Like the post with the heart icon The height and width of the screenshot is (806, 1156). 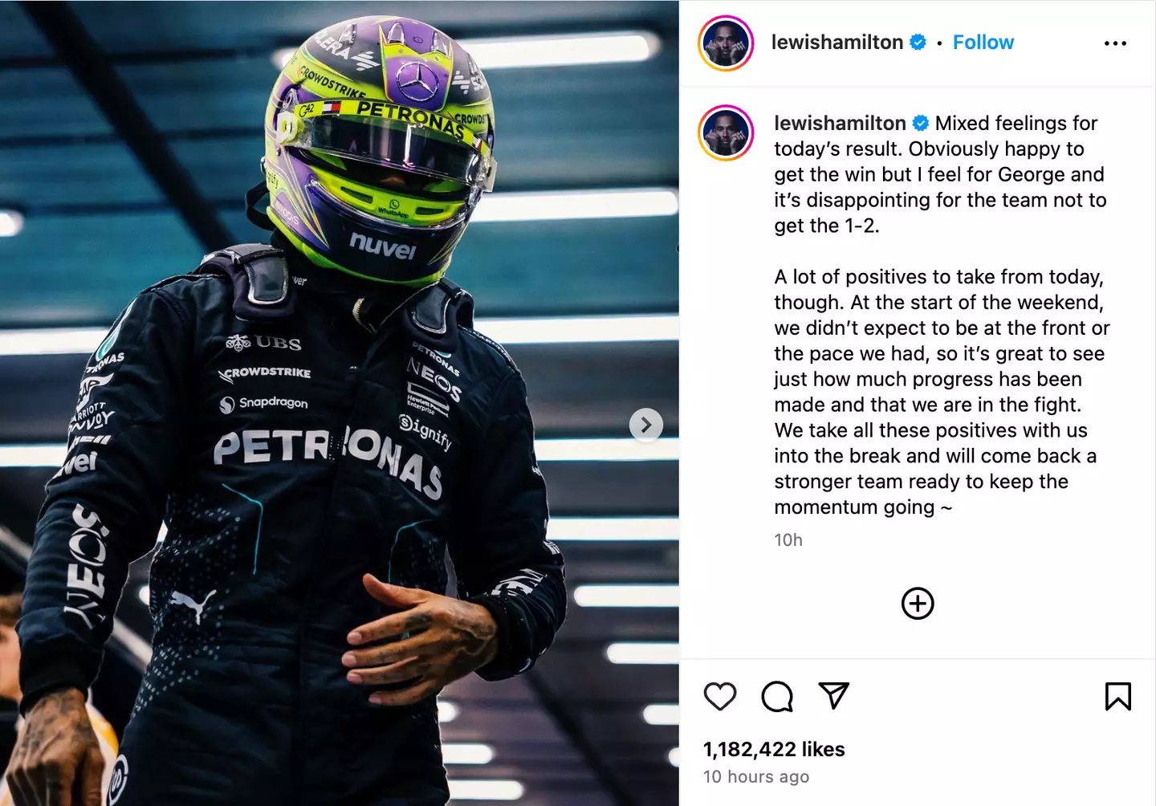pyautogui.click(x=720, y=696)
